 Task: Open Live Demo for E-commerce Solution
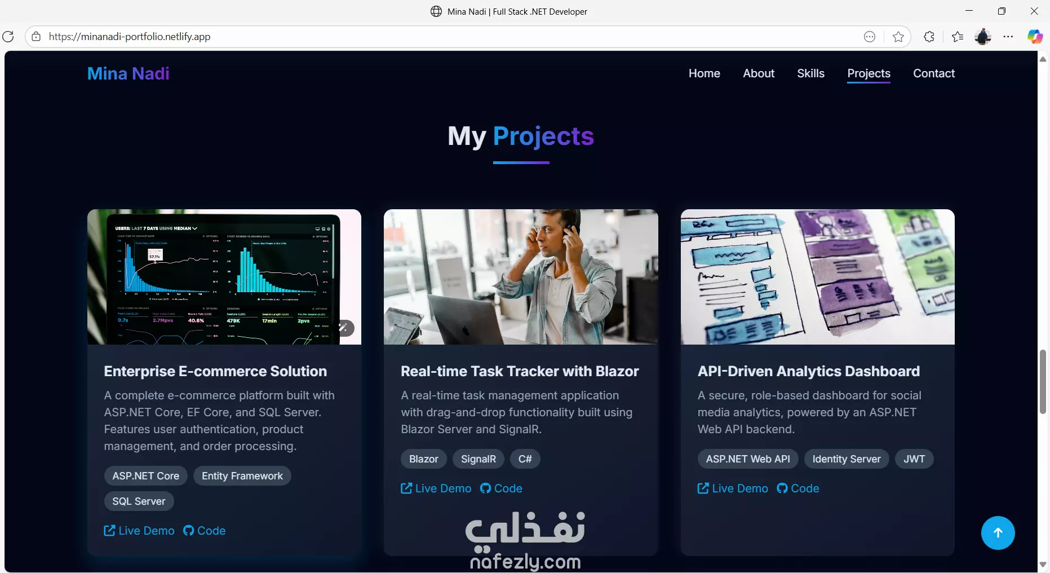tap(139, 531)
